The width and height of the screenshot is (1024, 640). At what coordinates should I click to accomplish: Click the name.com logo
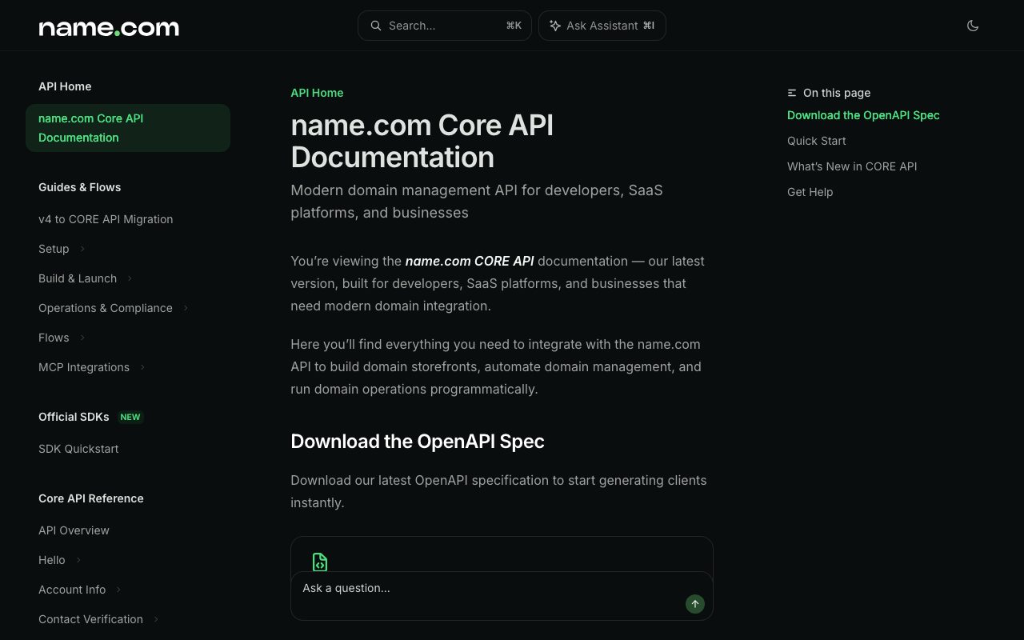point(109,27)
